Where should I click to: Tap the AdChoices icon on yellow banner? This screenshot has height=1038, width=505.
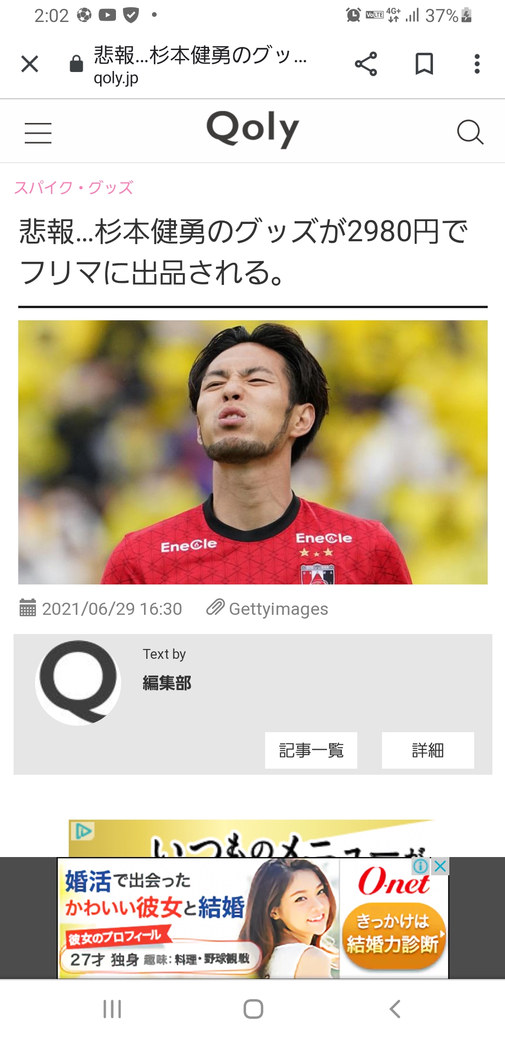coord(83,831)
